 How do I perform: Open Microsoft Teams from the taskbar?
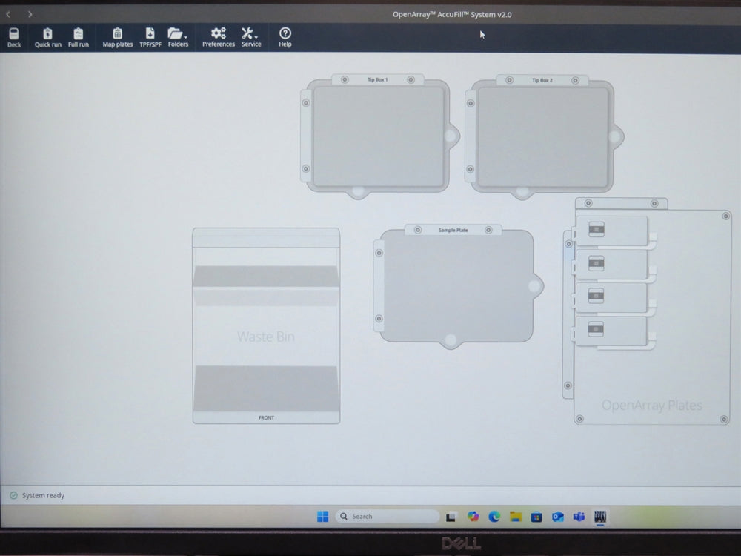[x=579, y=517]
